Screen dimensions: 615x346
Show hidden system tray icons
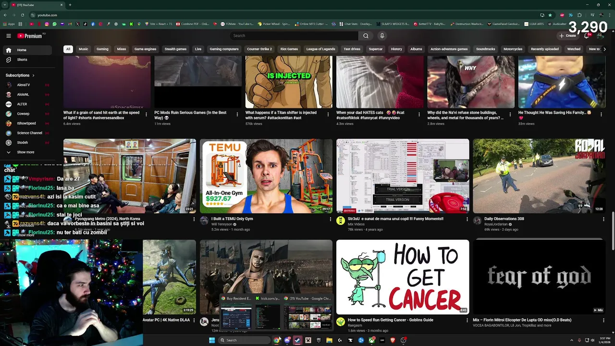(x=571, y=340)
